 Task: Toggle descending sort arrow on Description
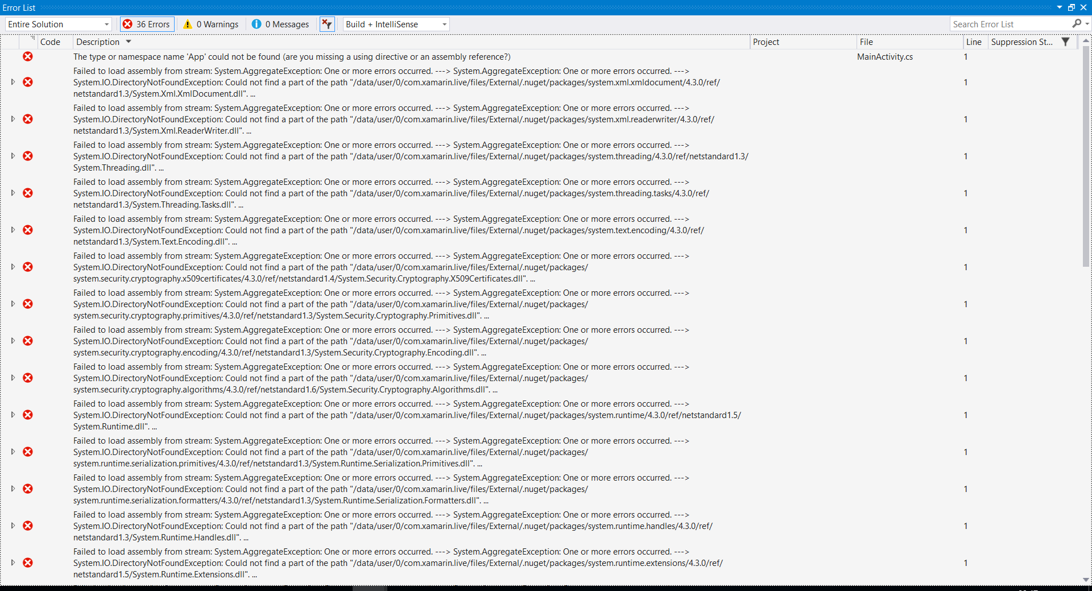pyautogui.click(x=129, y=42)
